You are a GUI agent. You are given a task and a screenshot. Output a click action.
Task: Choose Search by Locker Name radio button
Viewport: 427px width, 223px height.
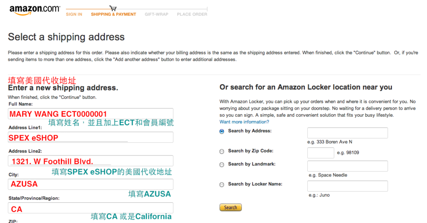[x=222, y=184]
